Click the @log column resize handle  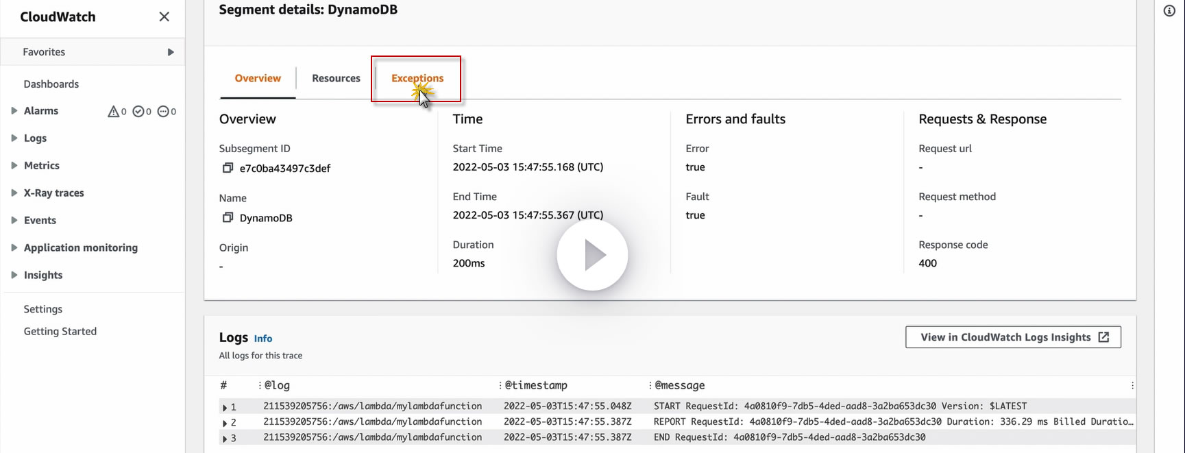(260, 385)
